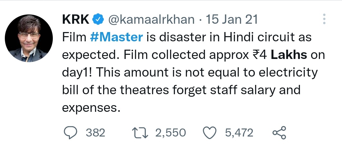Image resolution: width=342 pixels, height=149 pixels.
Task: Click the KRK display name
Action: pos(75,20)
